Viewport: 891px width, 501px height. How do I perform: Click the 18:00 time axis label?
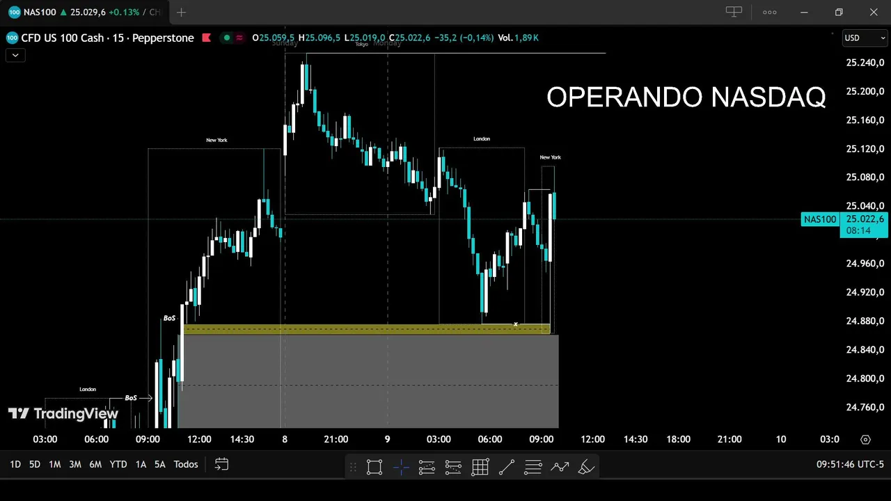[679, 439]
